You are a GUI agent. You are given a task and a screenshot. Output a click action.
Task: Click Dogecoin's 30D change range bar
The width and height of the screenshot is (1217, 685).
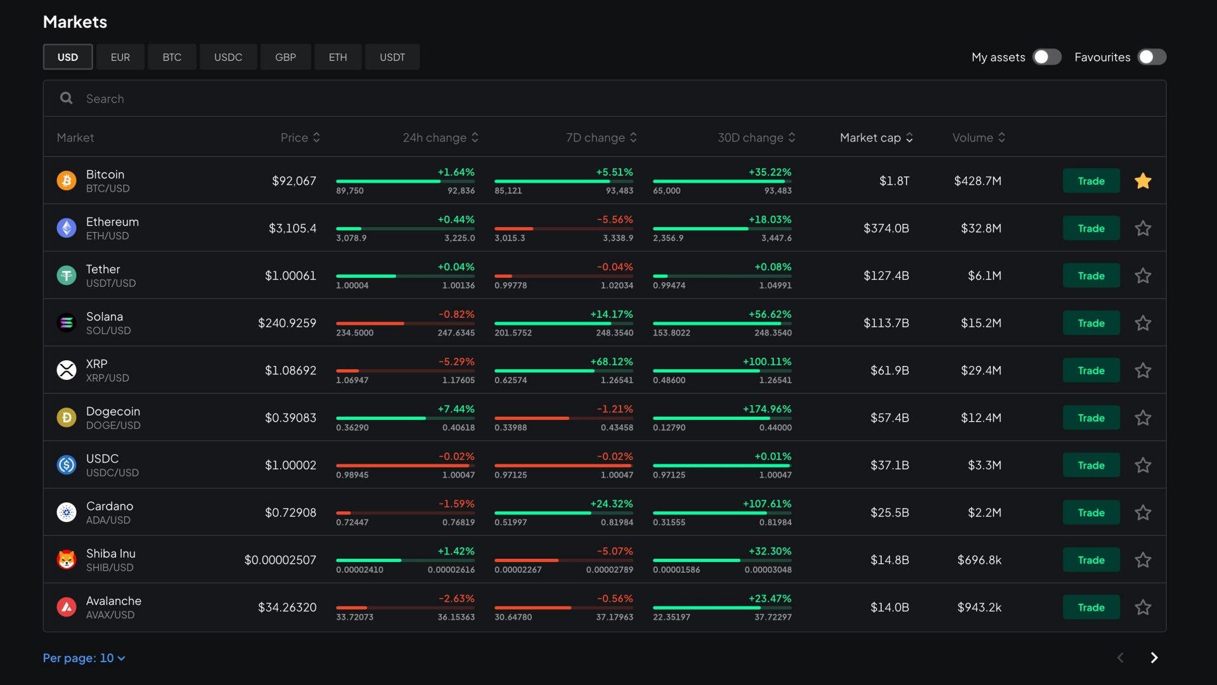pyautogui.click(x=722, y=418)
